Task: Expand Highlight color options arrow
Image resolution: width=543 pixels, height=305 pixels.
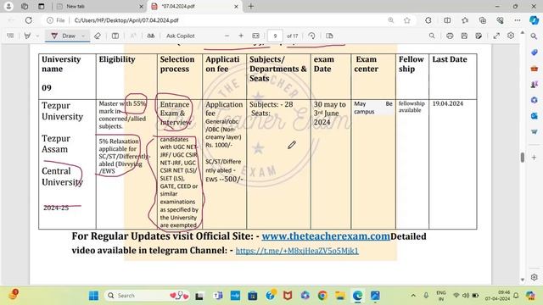Action: point(37,36)
